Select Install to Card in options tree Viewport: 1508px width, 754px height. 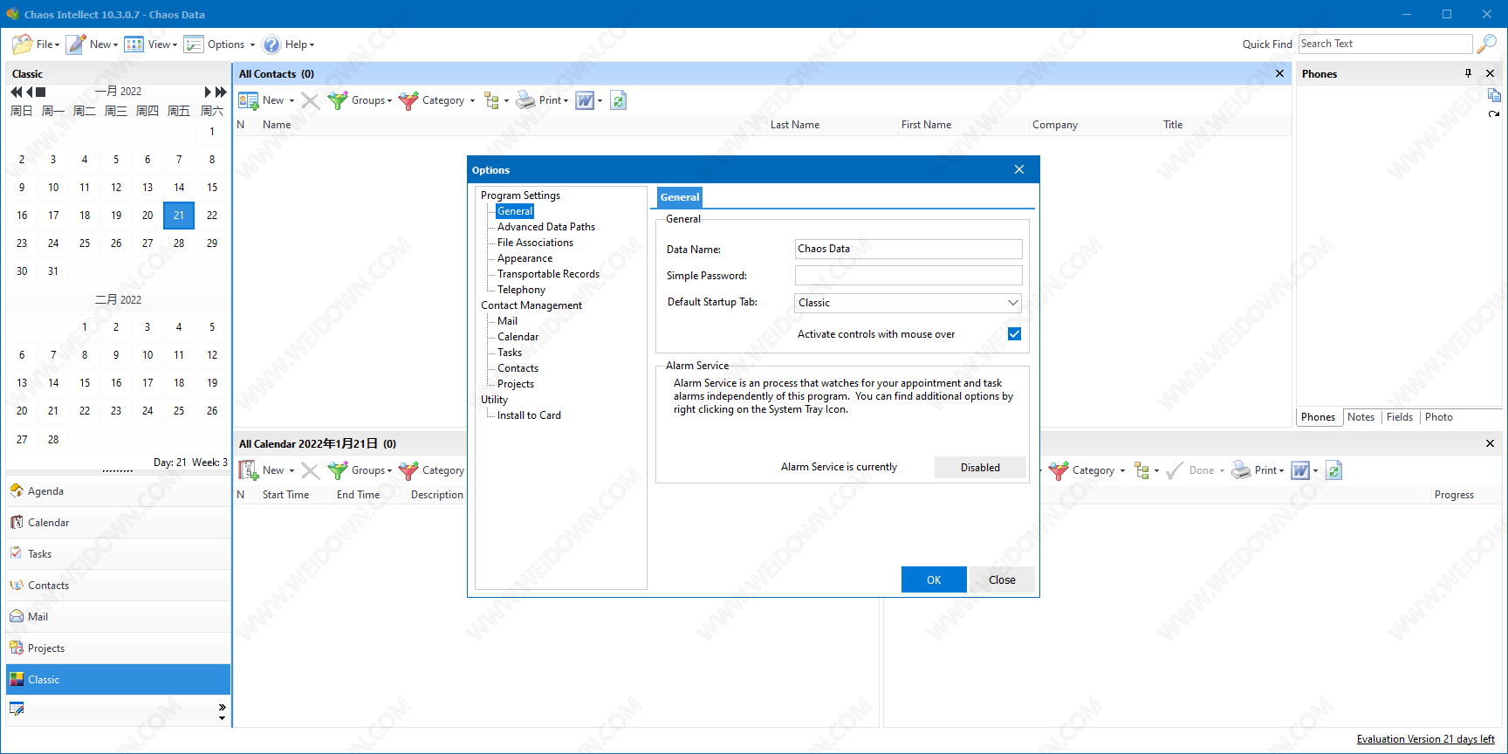529,415
